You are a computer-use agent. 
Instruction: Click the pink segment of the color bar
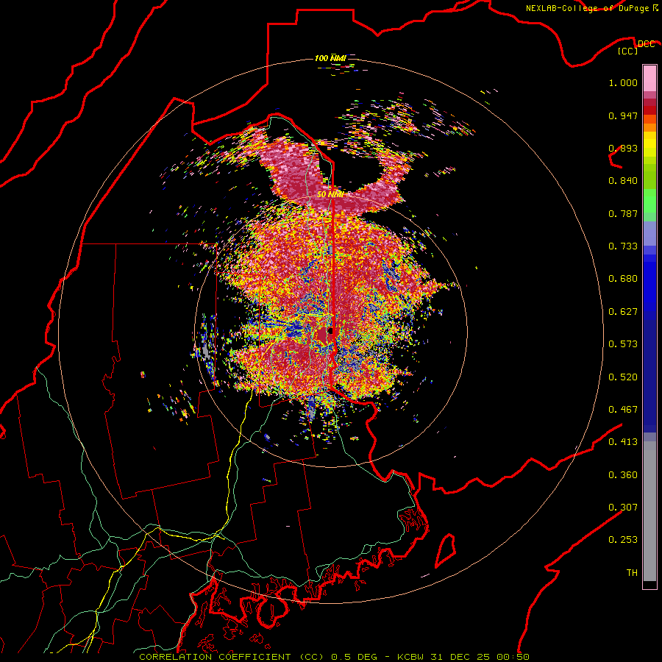(x=649, y=78)
